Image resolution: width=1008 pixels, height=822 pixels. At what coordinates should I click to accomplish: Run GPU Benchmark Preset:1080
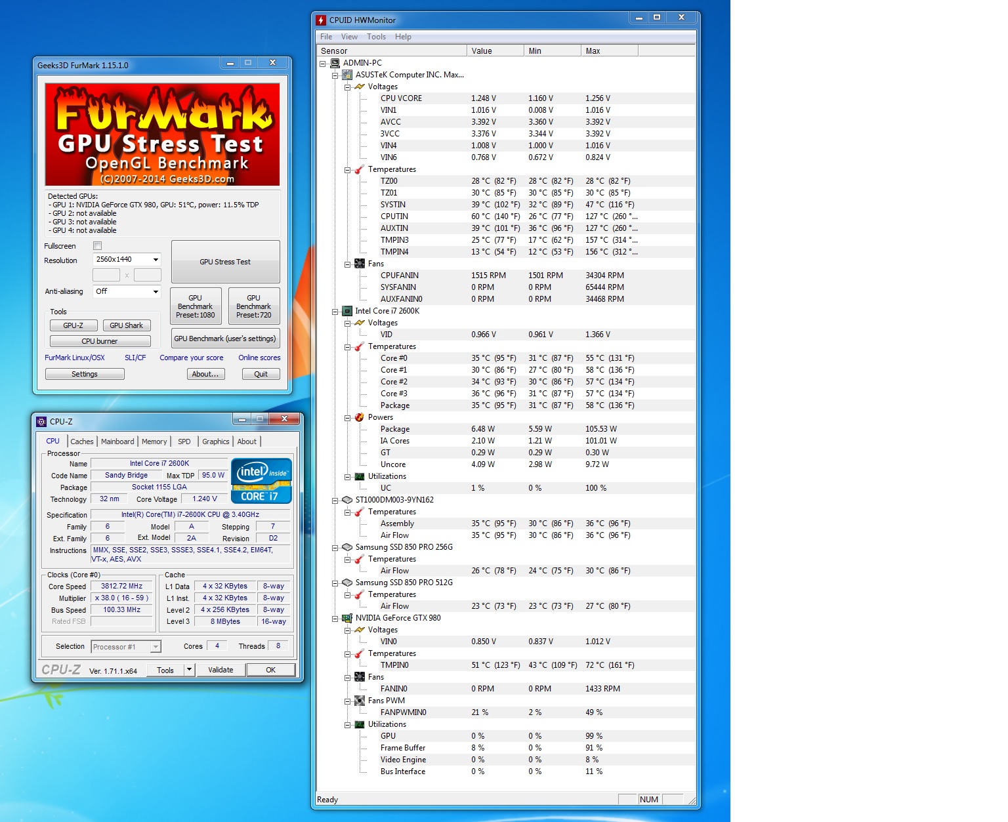point(196,306)
